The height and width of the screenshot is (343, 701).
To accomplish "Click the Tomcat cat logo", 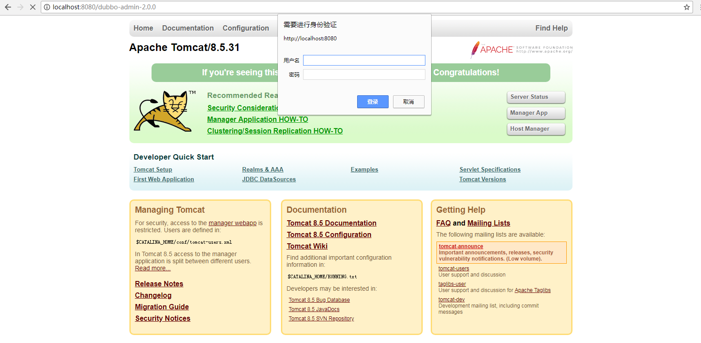I will point(165,111).
